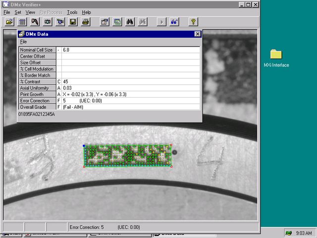Click the camera capture toolbar icon
This screenshot has width=317, height=238.
48,22
